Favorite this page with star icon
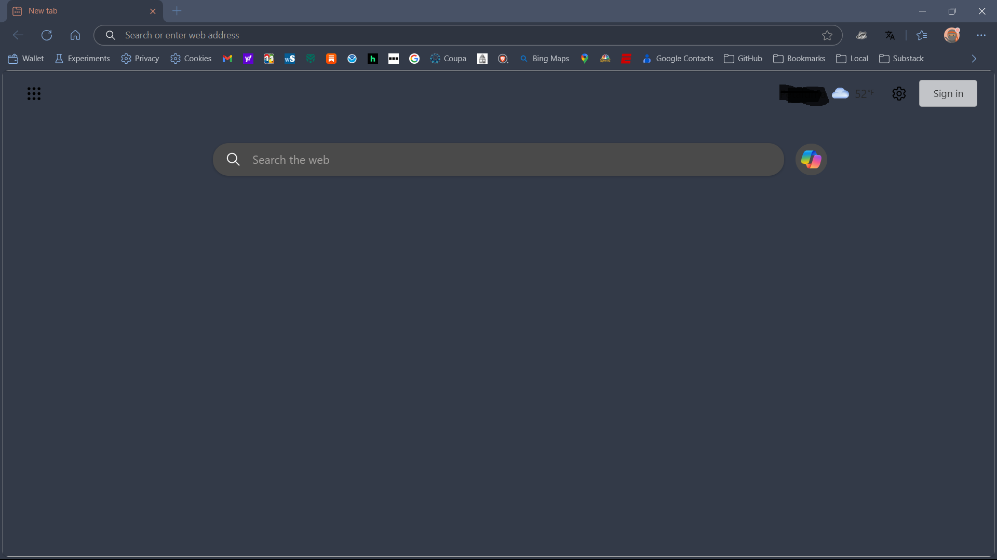This screenshot has width=997, height=560. 827,35
